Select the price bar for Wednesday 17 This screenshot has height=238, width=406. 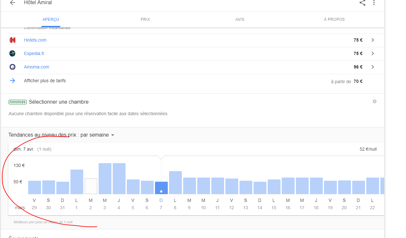pos(302,186)
